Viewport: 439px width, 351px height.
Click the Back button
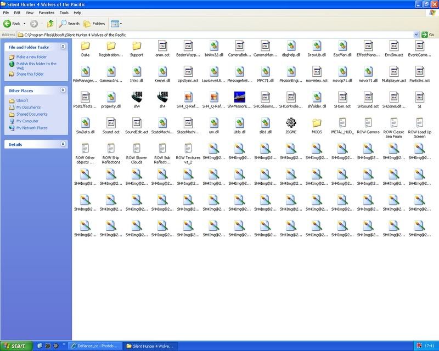coord(12,24)
